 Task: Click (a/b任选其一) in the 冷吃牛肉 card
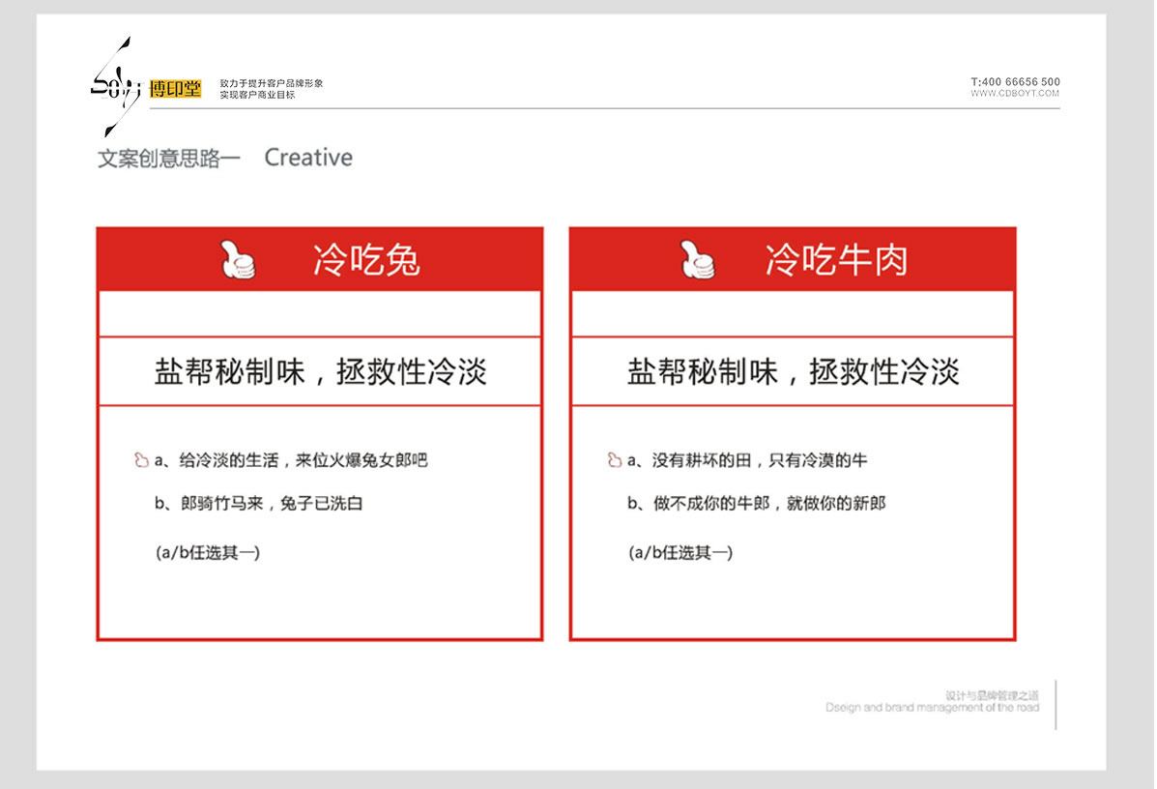click(x=680, y=552)
